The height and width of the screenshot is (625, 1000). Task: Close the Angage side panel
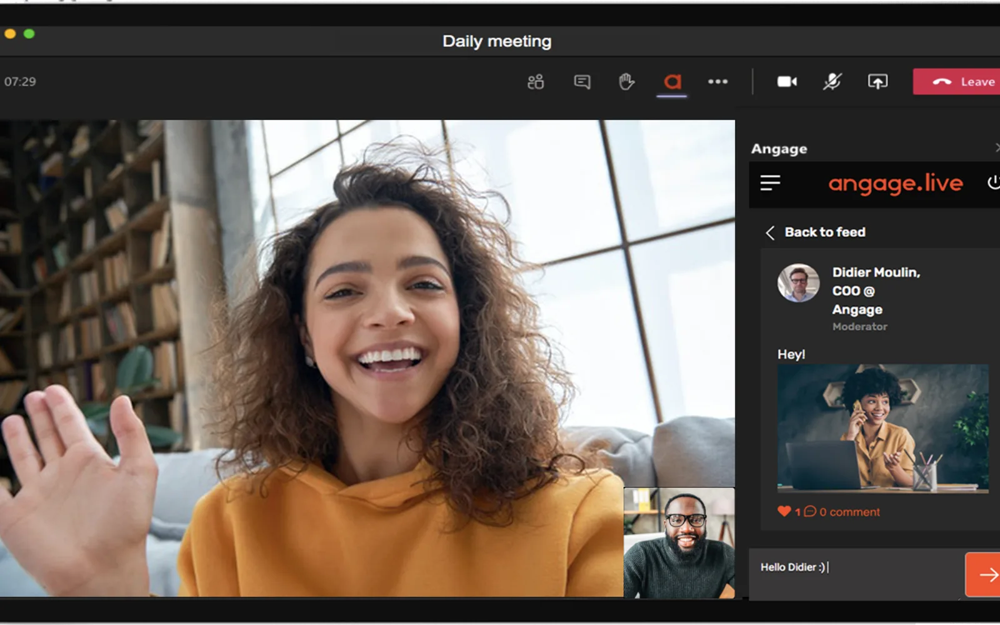click(x=997, y=148)
